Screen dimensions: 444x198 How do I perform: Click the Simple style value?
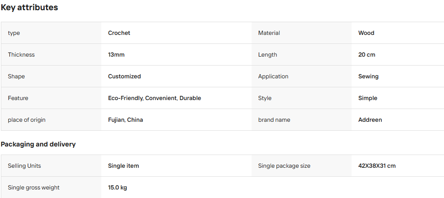(367, 98)
